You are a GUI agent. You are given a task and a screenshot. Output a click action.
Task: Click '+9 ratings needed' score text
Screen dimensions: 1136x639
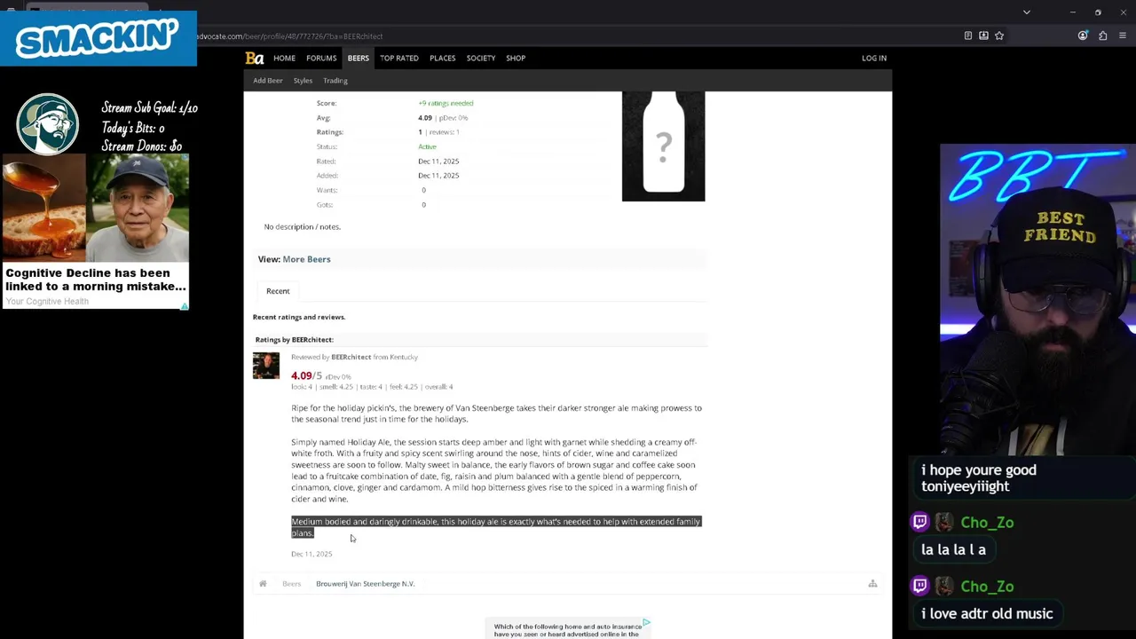coord(446,103)
